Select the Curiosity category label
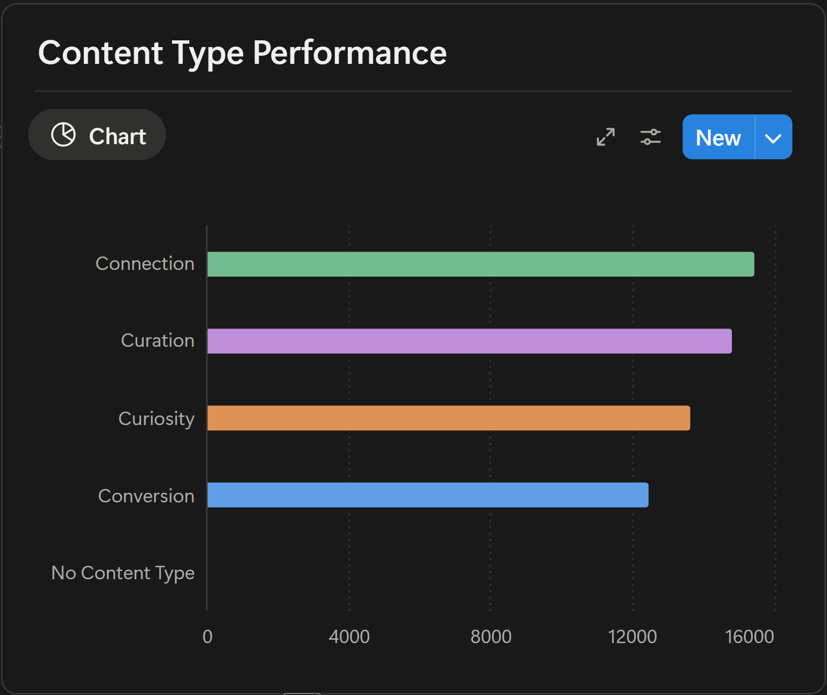 pos(156,418)
